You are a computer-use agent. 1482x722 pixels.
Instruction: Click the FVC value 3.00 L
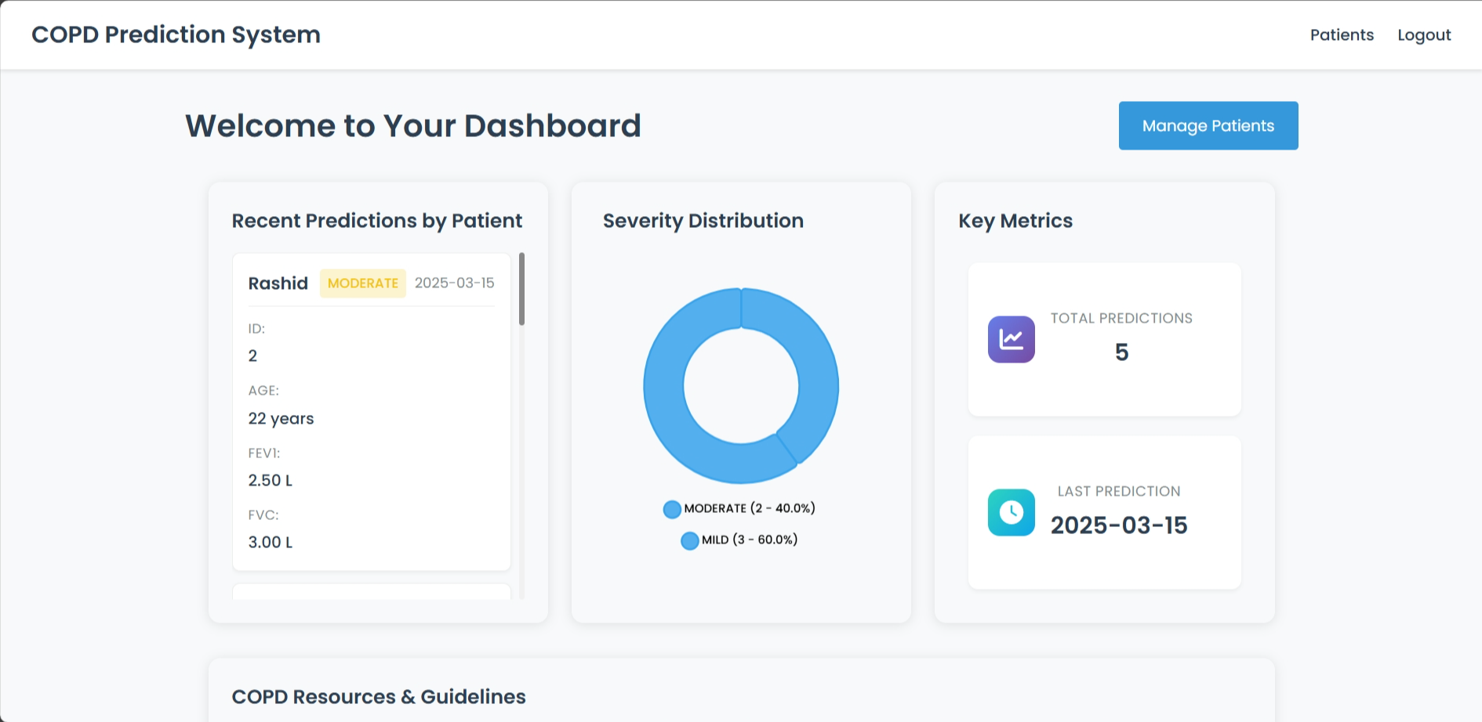[271, 543]
